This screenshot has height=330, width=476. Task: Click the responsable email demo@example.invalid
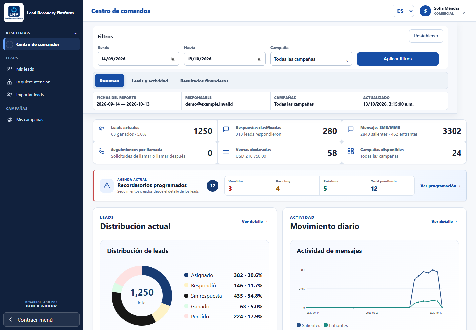(x=209, y=104)
